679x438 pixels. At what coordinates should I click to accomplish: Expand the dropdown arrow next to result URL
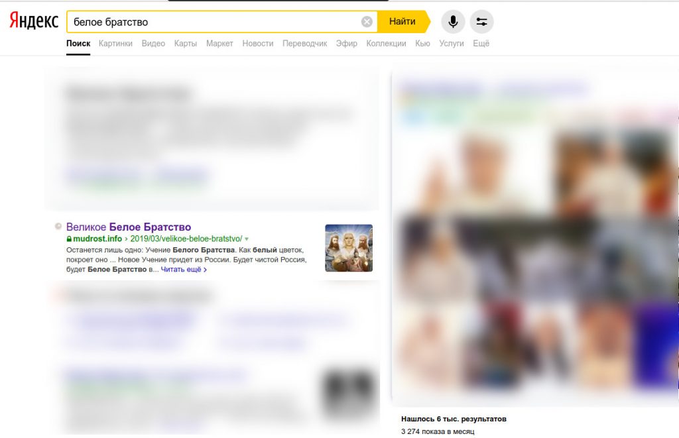(247, 239)
